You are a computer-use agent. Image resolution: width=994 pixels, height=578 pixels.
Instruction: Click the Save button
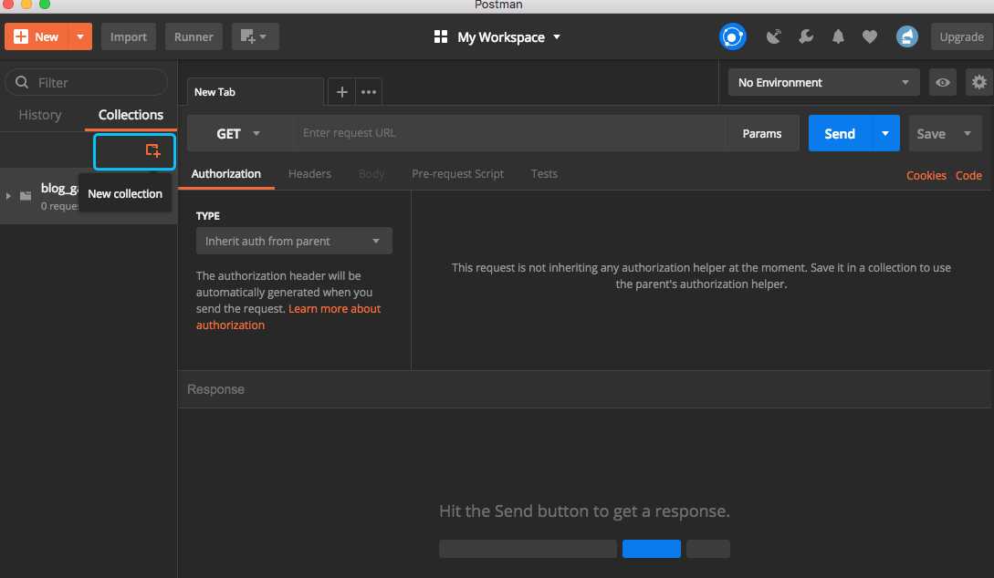coord(931,134)
